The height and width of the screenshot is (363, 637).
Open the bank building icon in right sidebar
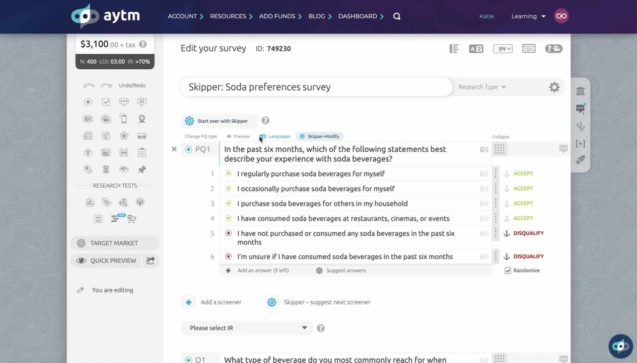click(580, 91)
